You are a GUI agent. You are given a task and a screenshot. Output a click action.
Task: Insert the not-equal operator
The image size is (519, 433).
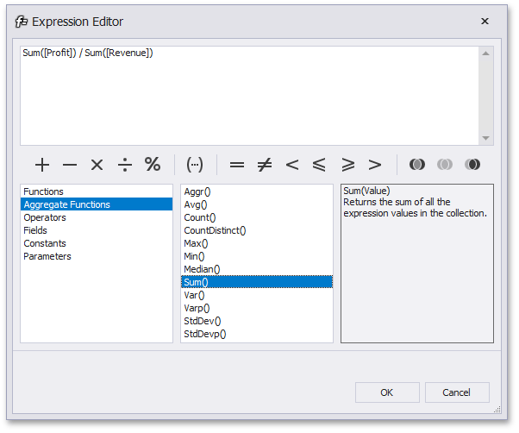click(x=265, y=165)
